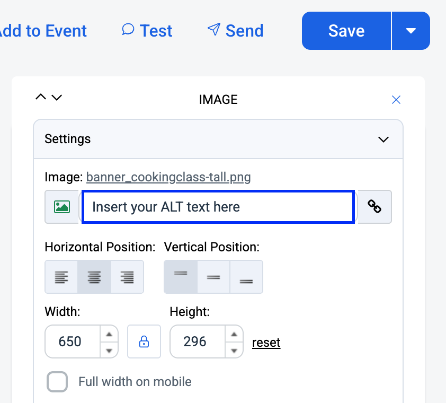Increase the Width value

click(109, 334)
